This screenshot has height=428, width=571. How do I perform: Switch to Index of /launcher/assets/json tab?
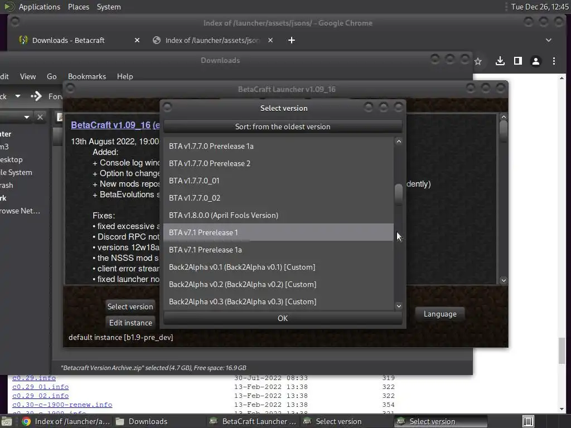(x=212, y=40)
